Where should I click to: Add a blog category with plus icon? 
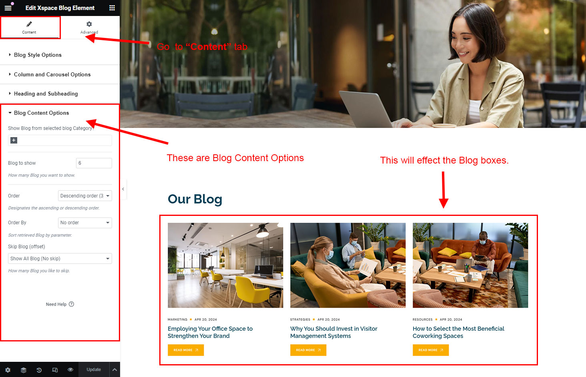pyautogui.click(x=14, y=140)
